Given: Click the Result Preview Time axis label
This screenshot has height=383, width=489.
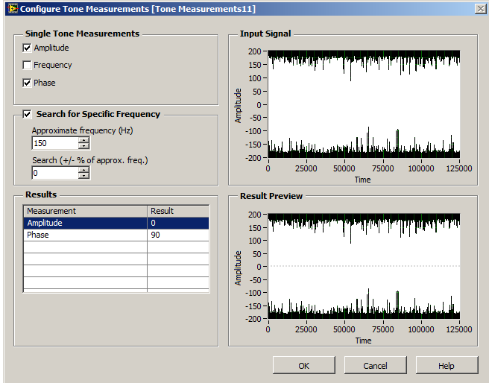Looking at the screenshot, I should tap(363, 341).
